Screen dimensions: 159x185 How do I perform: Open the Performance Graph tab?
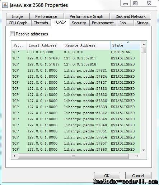(x=86, y=16)
